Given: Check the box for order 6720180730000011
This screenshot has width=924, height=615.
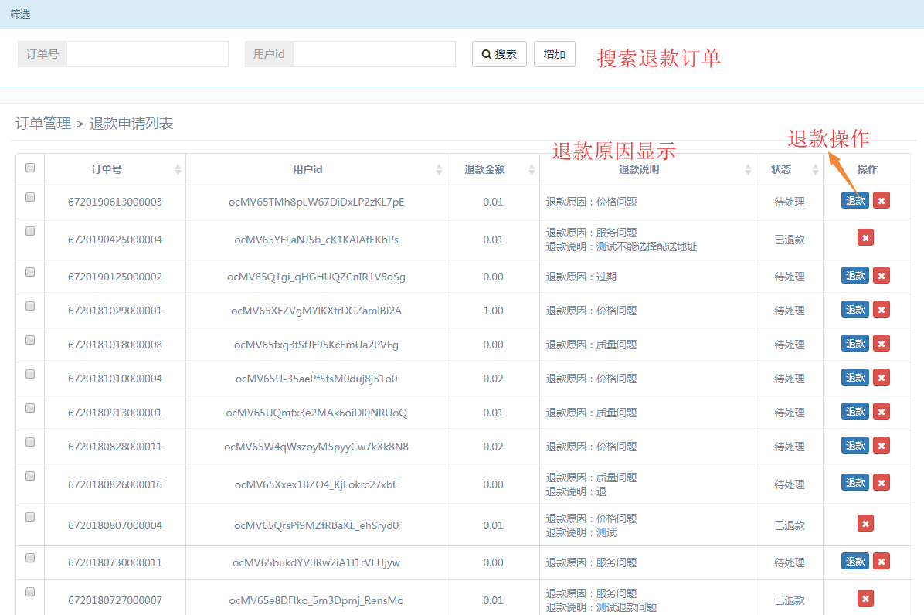Looking at the screenshot, I should 30,558.
